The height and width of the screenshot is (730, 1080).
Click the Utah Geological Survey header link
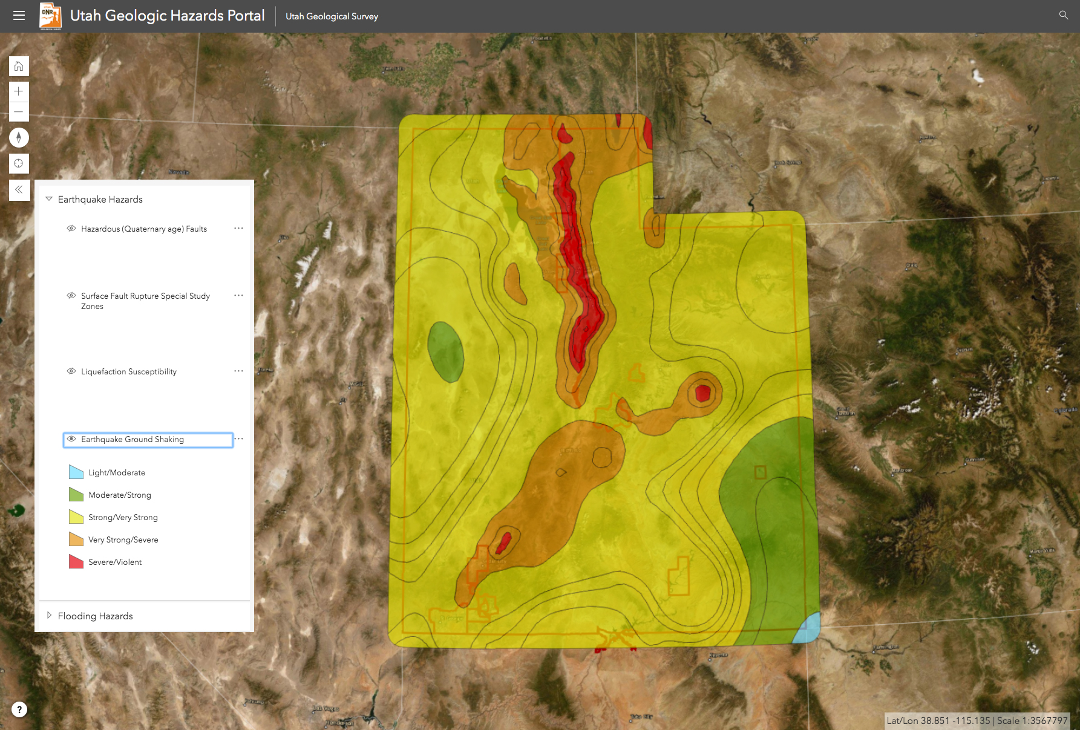pyautogui.click(x=332, y=16)
